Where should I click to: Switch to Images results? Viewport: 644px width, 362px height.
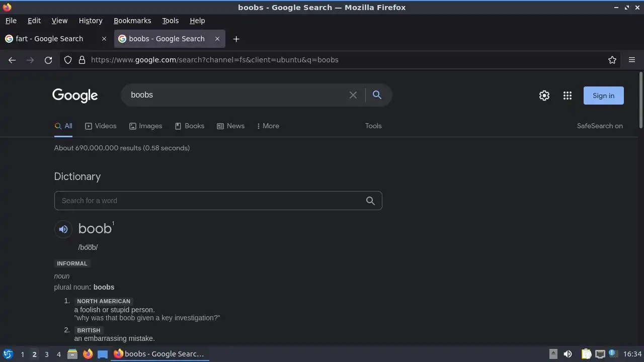pyautogui.click(x=145, y=126)
